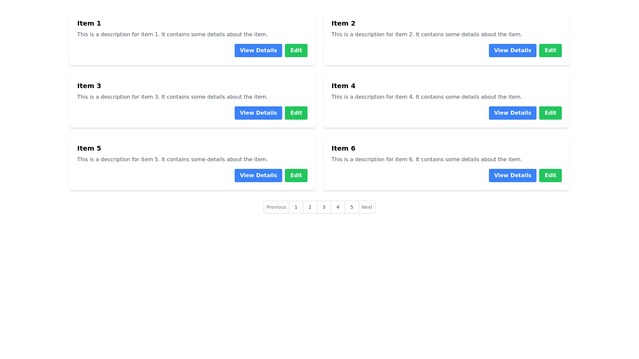This screenshot has width=639, height=359.
Task: Click the Next pagination link
Action: [367, 207]
